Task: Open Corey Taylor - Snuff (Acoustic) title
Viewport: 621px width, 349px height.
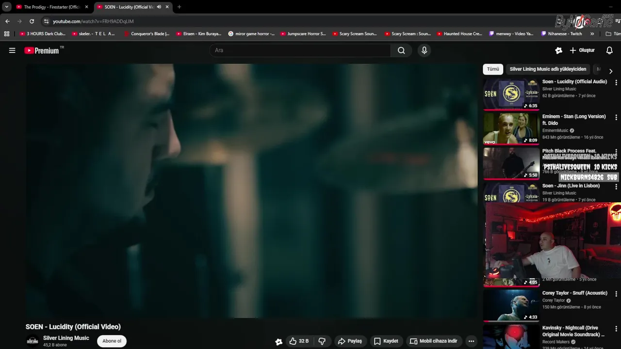Action: 574,293
